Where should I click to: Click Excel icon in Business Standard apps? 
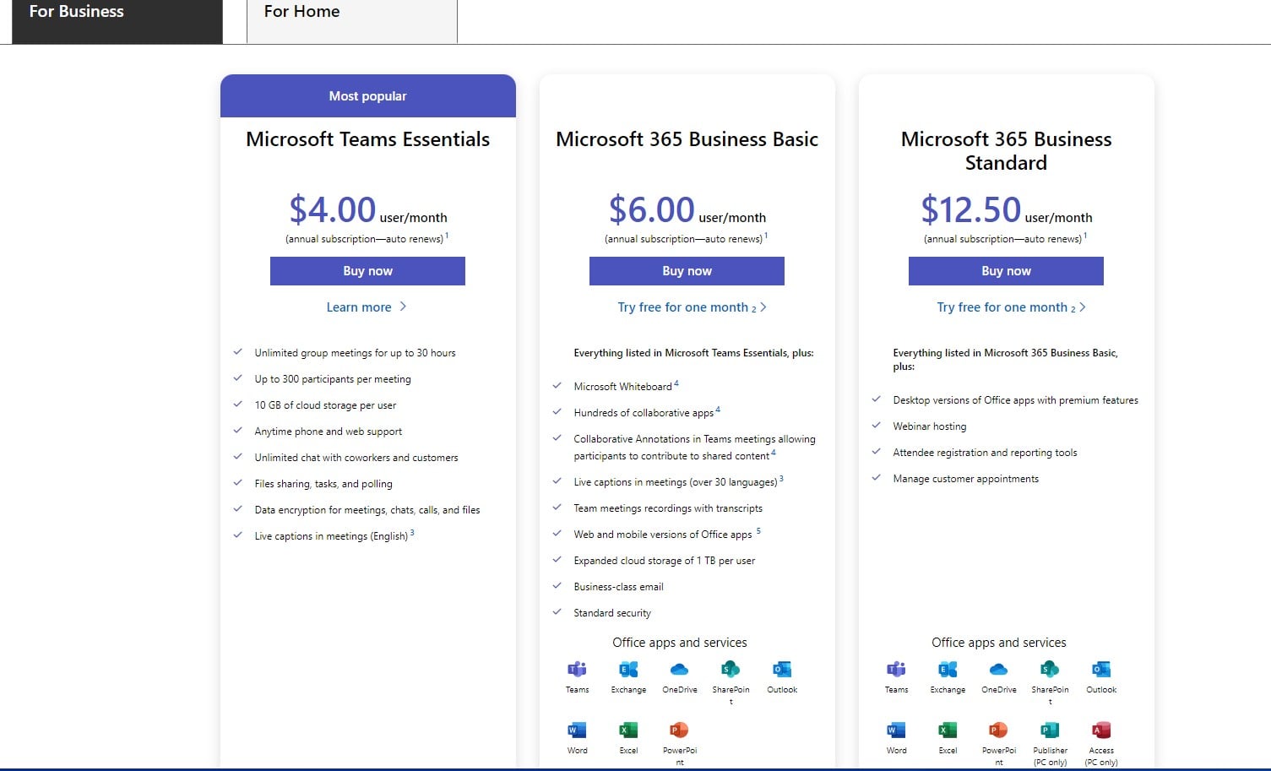pos(948,730)
